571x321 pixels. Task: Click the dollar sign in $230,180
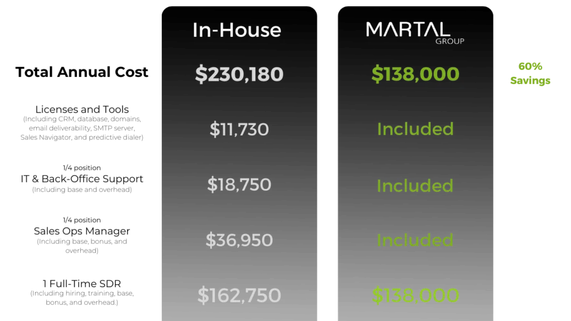pyautogui.click(x=201, y=75)
